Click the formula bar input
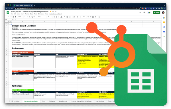This screenshot has width=171, height=109. click(x=89, y=20)
